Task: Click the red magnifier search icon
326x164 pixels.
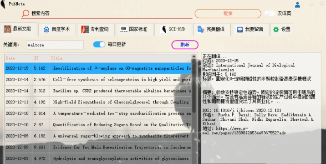Action: (x=25, y=14)
